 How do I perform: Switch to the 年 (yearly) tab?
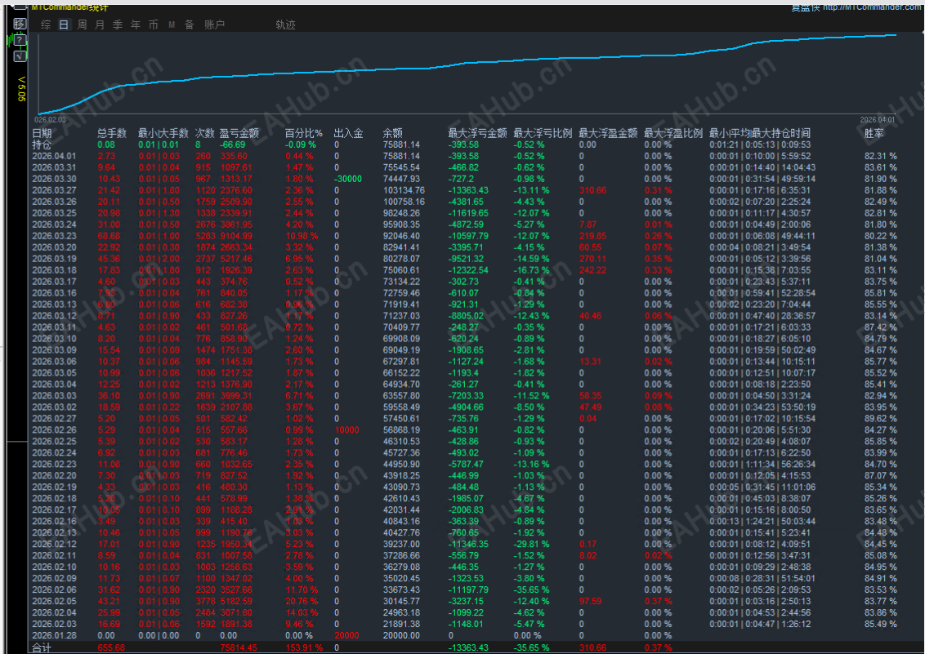(x=135, y=24)
